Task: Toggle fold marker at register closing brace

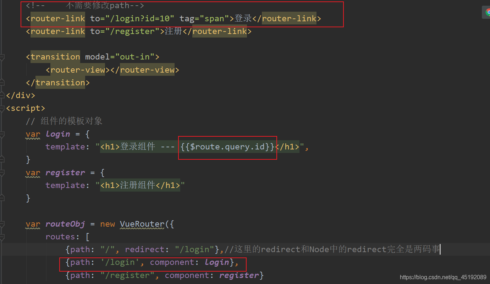Action: [2, 198]
